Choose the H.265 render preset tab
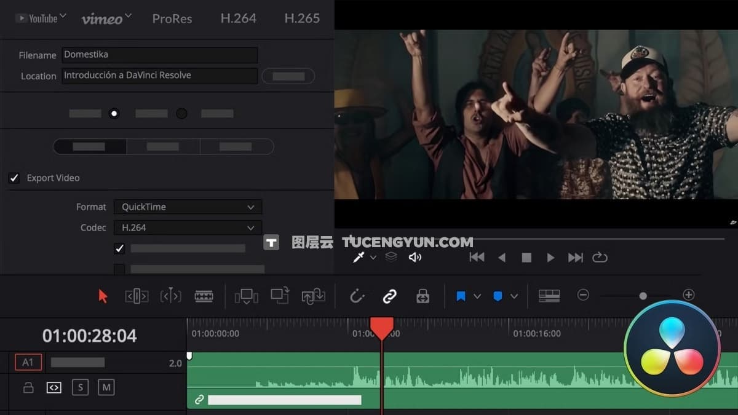Image resolution: width=738 pixels, height=415 pixels. click(302, 18)
